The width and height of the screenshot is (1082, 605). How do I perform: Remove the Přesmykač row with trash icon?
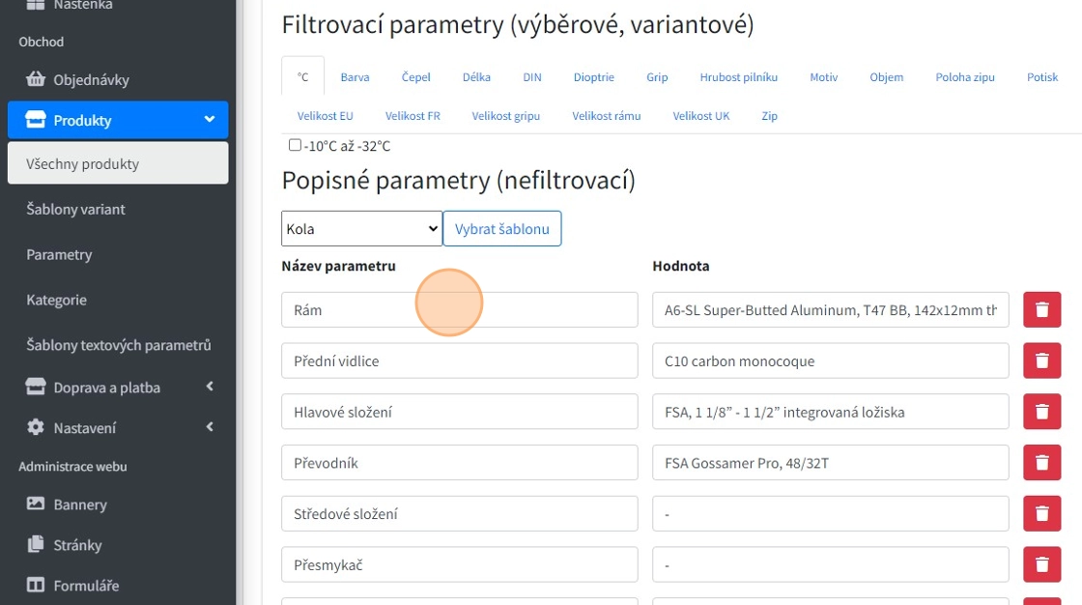coord(1041,564)
